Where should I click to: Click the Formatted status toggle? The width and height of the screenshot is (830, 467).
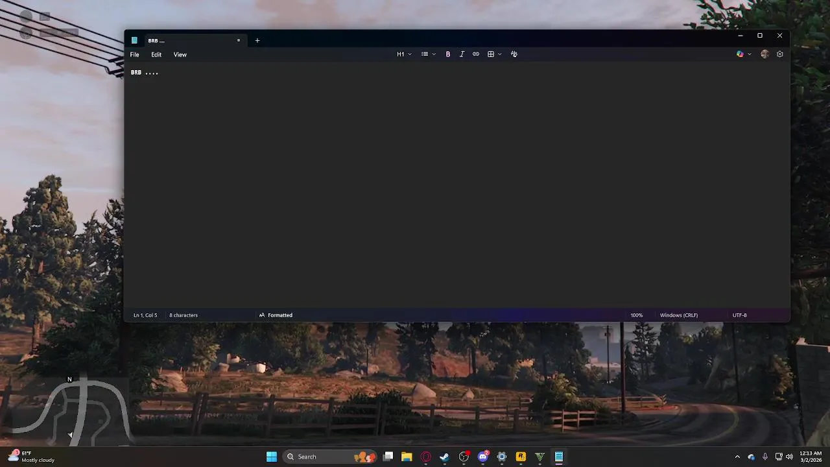276,315
